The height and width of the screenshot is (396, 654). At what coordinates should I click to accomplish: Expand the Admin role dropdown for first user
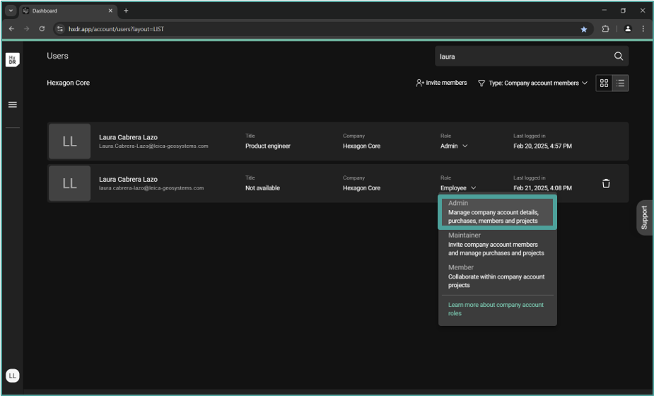[453, 146]
